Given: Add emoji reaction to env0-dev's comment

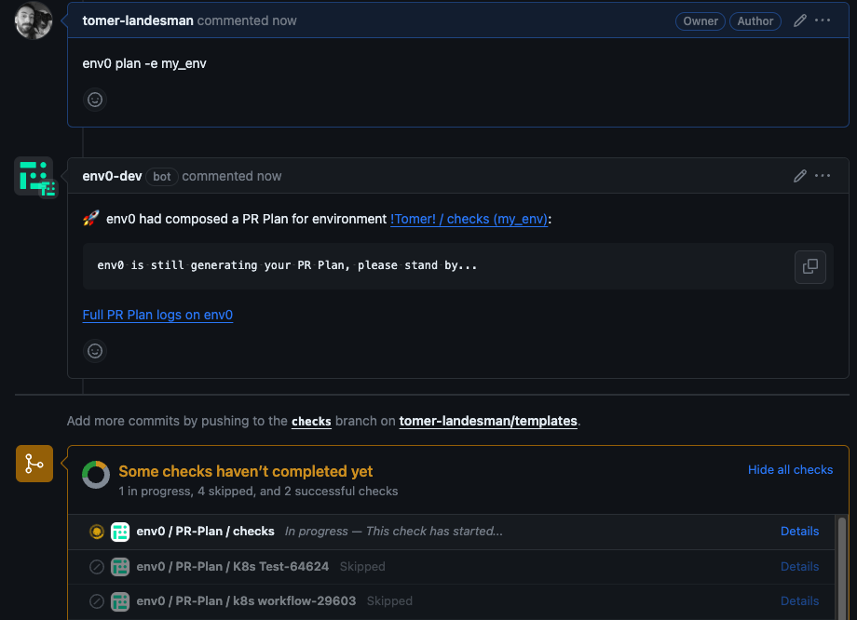Looking at the screenshot, I should pyautogui.click(x=95, y=351).
